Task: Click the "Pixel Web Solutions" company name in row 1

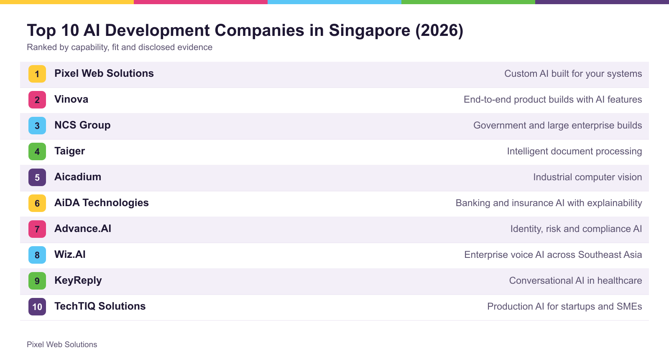Action: click(104, 73)
